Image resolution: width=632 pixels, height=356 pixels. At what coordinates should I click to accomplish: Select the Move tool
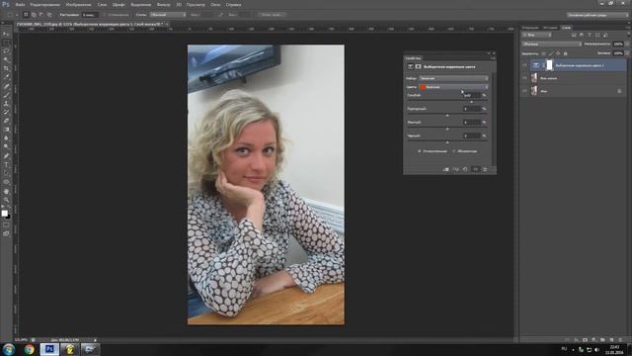click(6, 34)
